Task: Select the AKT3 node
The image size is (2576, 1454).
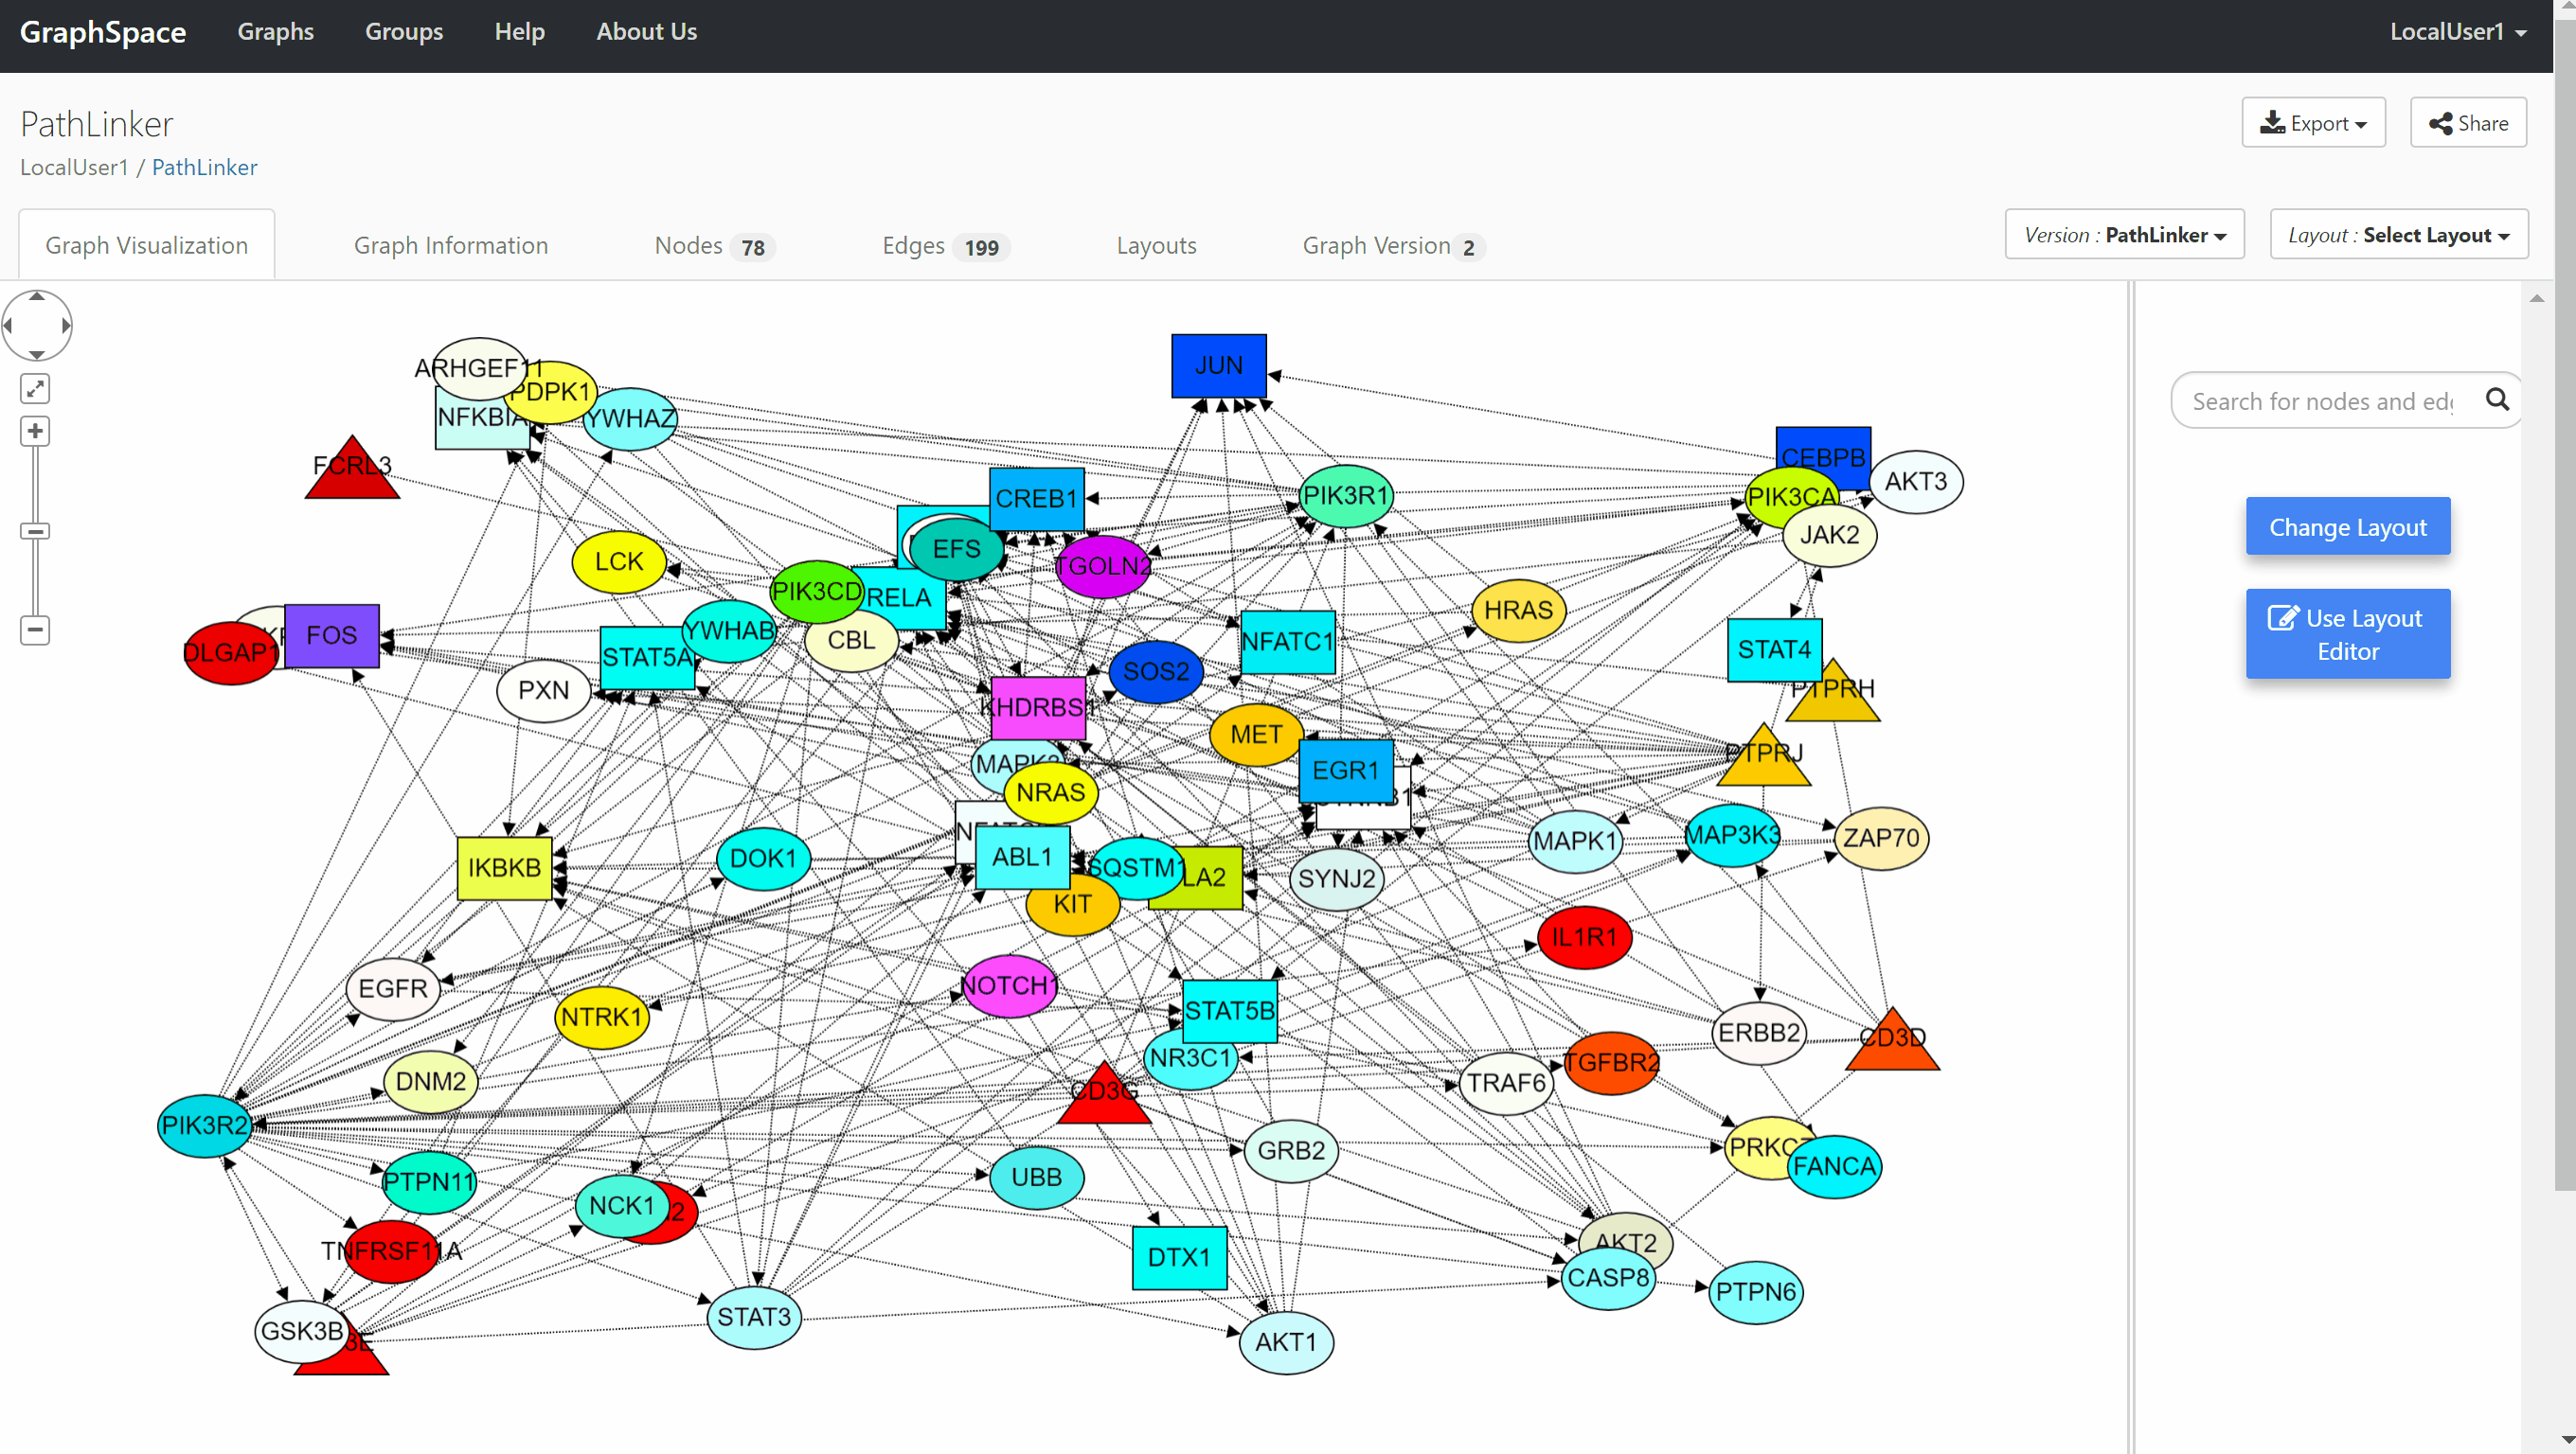Action: coord(1915,482)
